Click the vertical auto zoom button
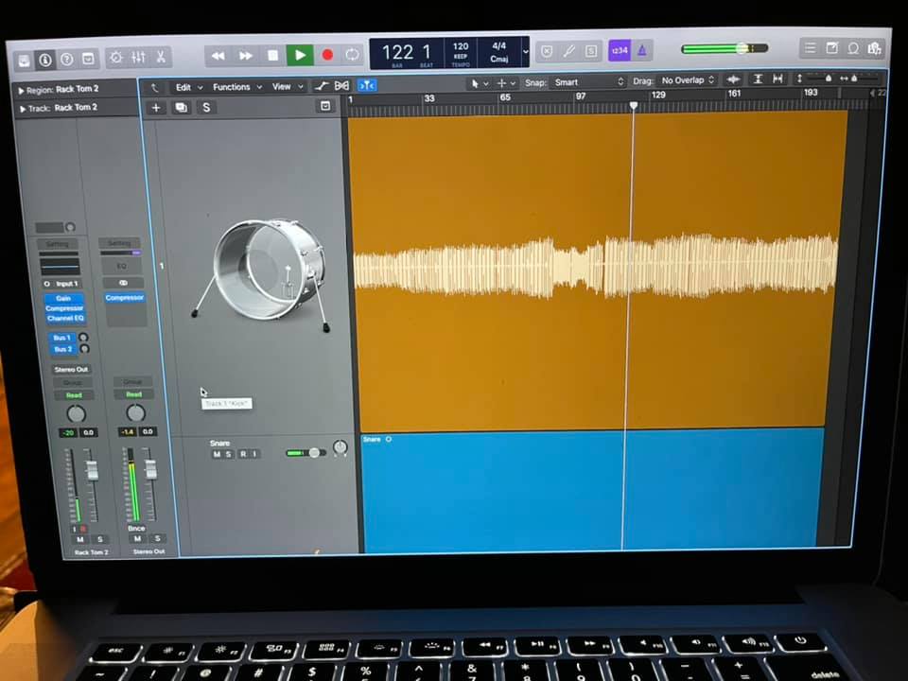The image size is (908, 681). pos(758,79)
